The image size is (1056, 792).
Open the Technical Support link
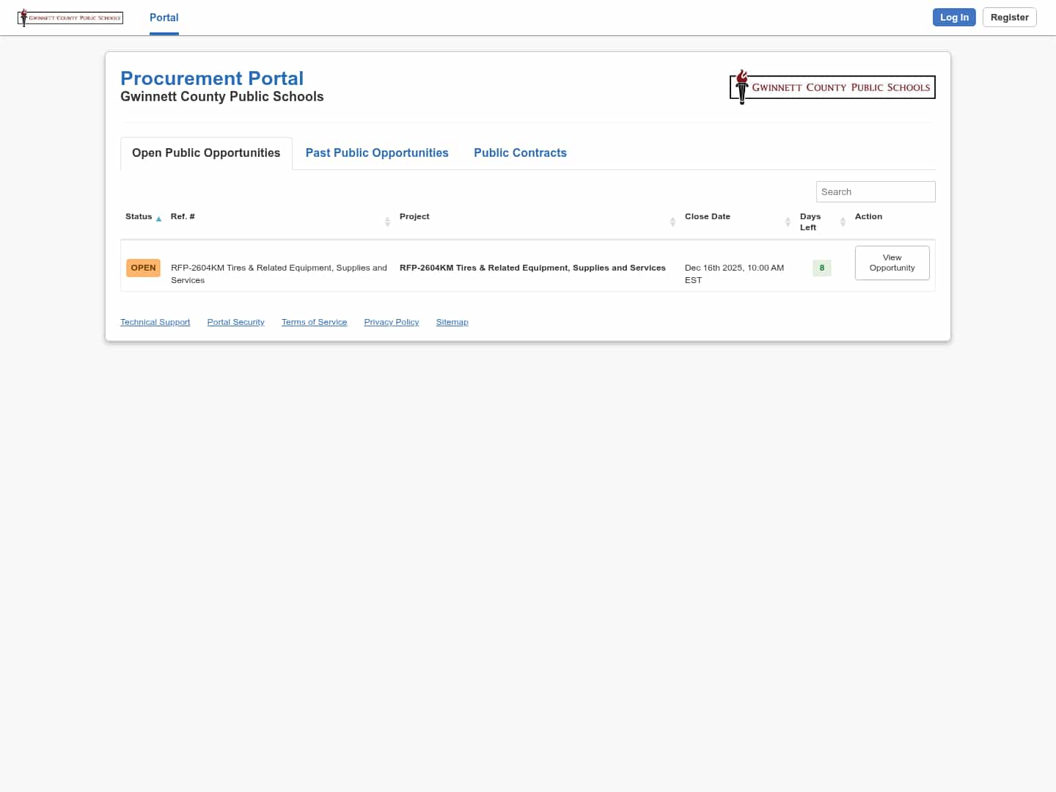(x=155, y=321)
